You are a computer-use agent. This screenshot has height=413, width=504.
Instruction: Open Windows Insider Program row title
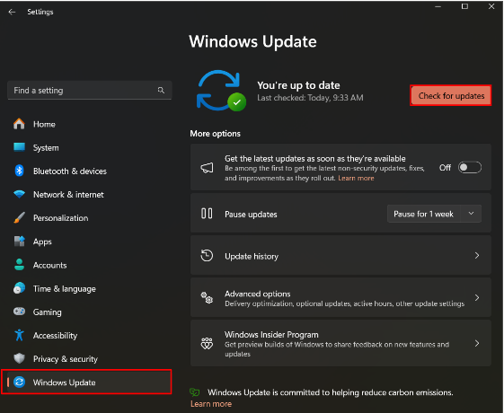(271, 335)
